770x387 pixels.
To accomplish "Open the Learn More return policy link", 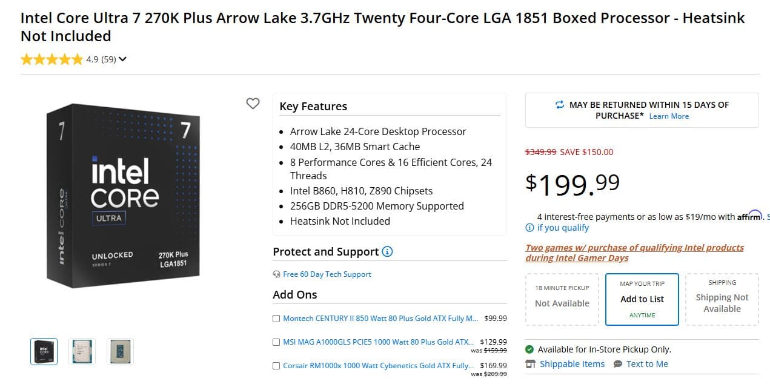I will pyautogui.click(x=669, y=116).
